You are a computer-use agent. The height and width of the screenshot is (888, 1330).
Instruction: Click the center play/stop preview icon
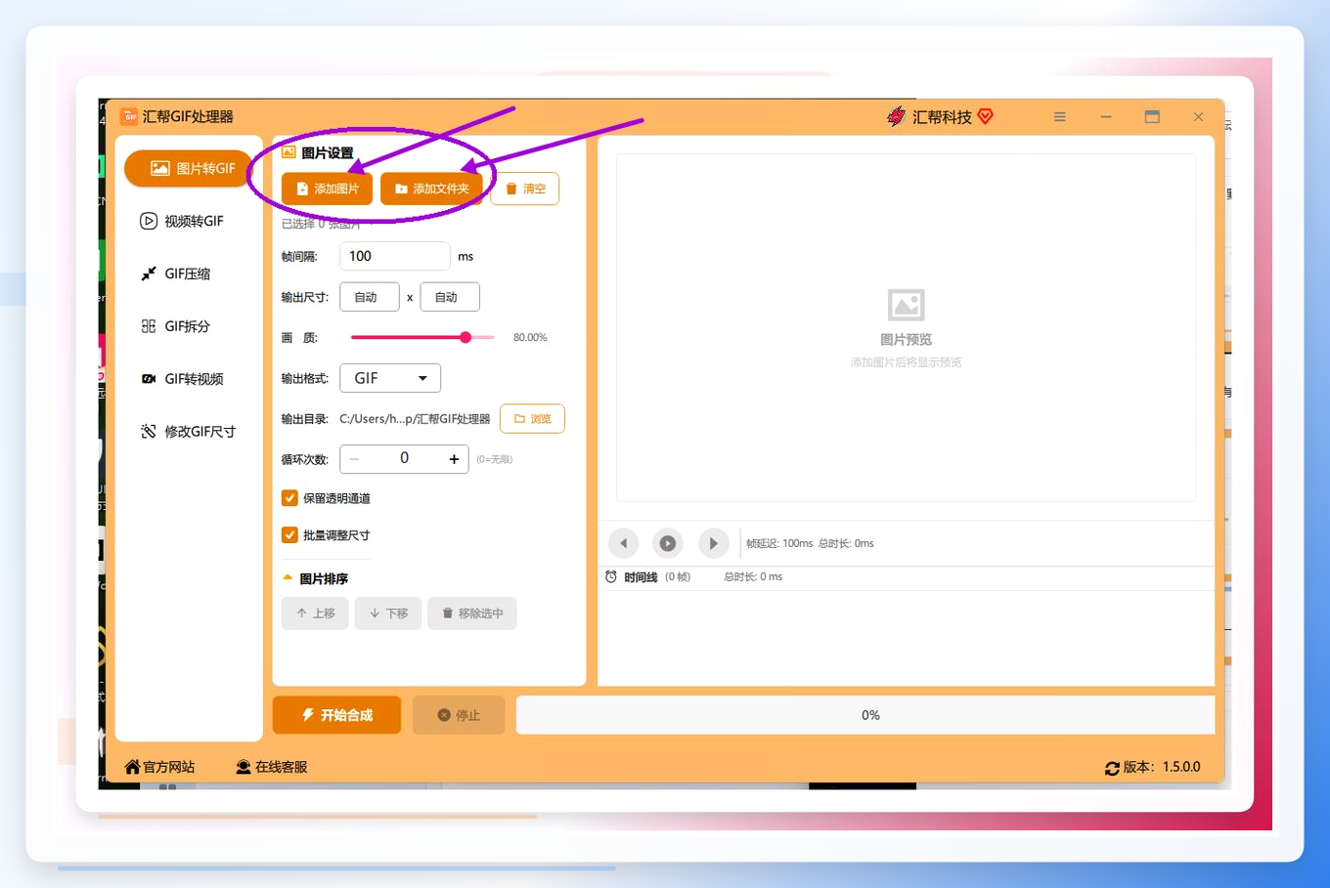pyautogui.click(x=668, y=543)
